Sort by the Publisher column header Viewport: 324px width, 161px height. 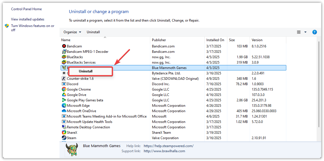pos(177,40)
